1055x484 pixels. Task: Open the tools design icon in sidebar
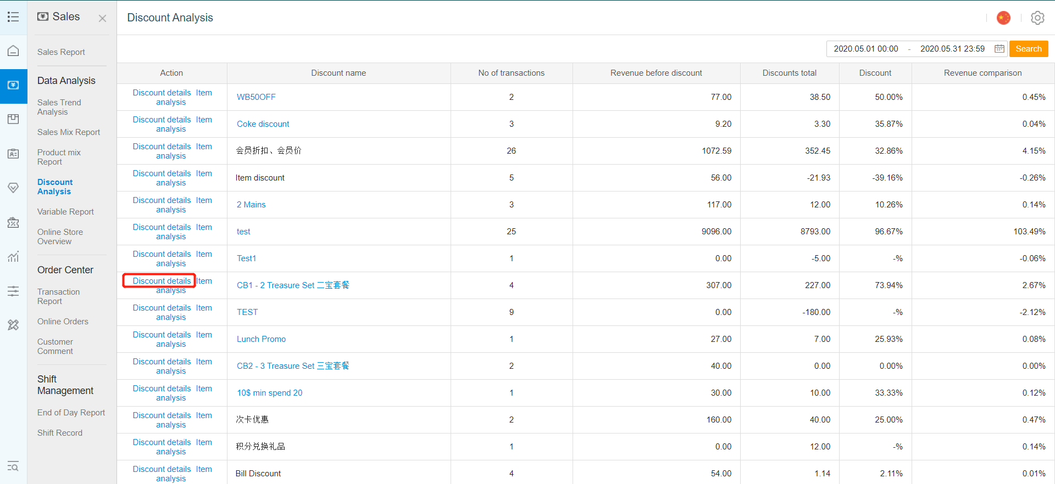(13, 325)
